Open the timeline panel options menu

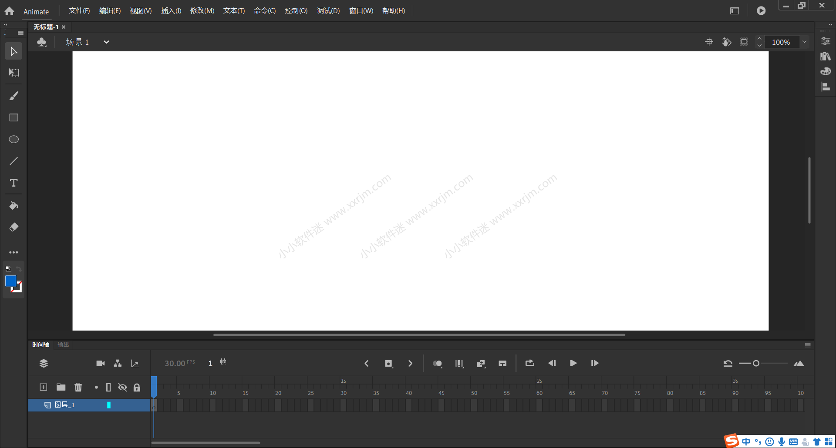pos(808,345)
